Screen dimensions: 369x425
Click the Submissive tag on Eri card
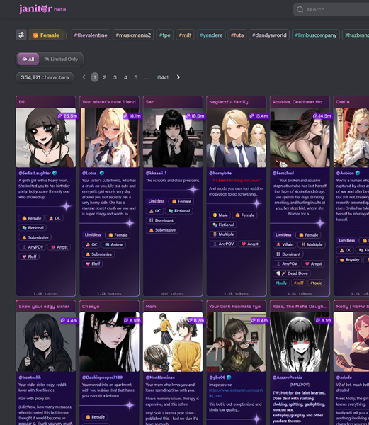35,237
